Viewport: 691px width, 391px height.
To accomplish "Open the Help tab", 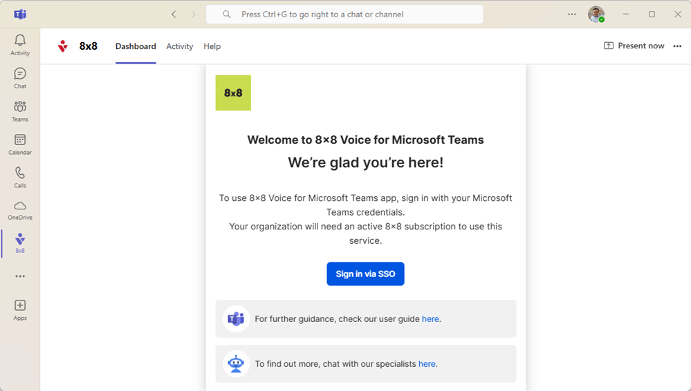I will [x=212, y=46].
